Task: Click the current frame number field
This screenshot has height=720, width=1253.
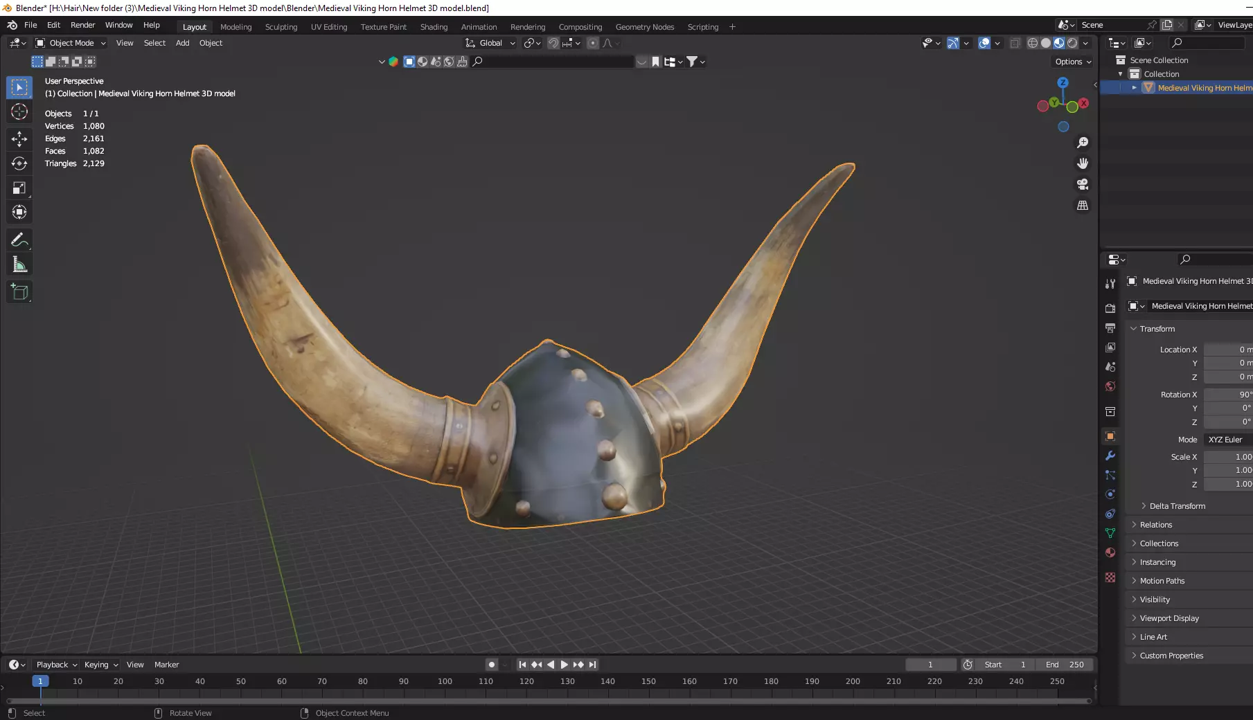Action: (930, 665)
